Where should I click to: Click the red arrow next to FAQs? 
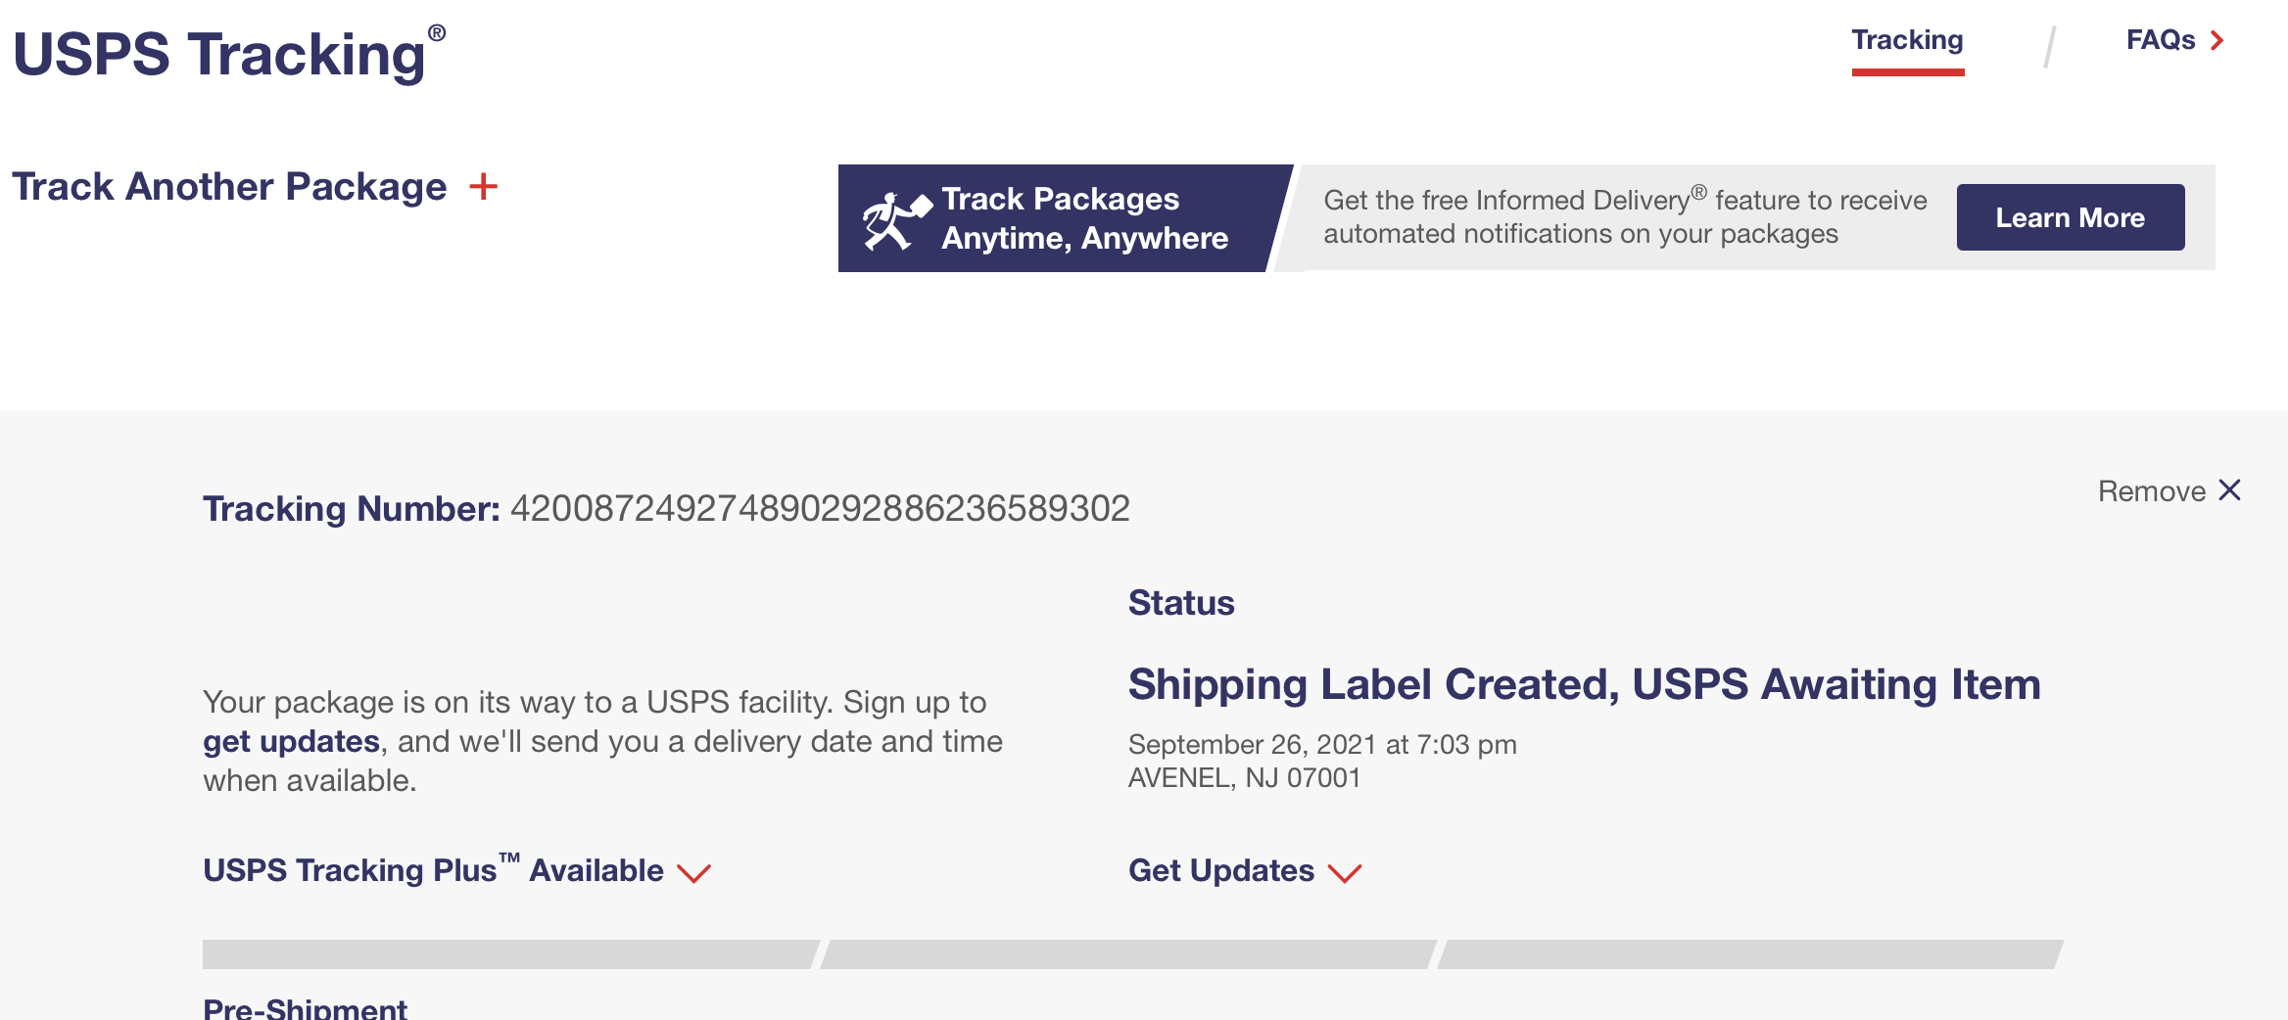[x=2216, y=40]
